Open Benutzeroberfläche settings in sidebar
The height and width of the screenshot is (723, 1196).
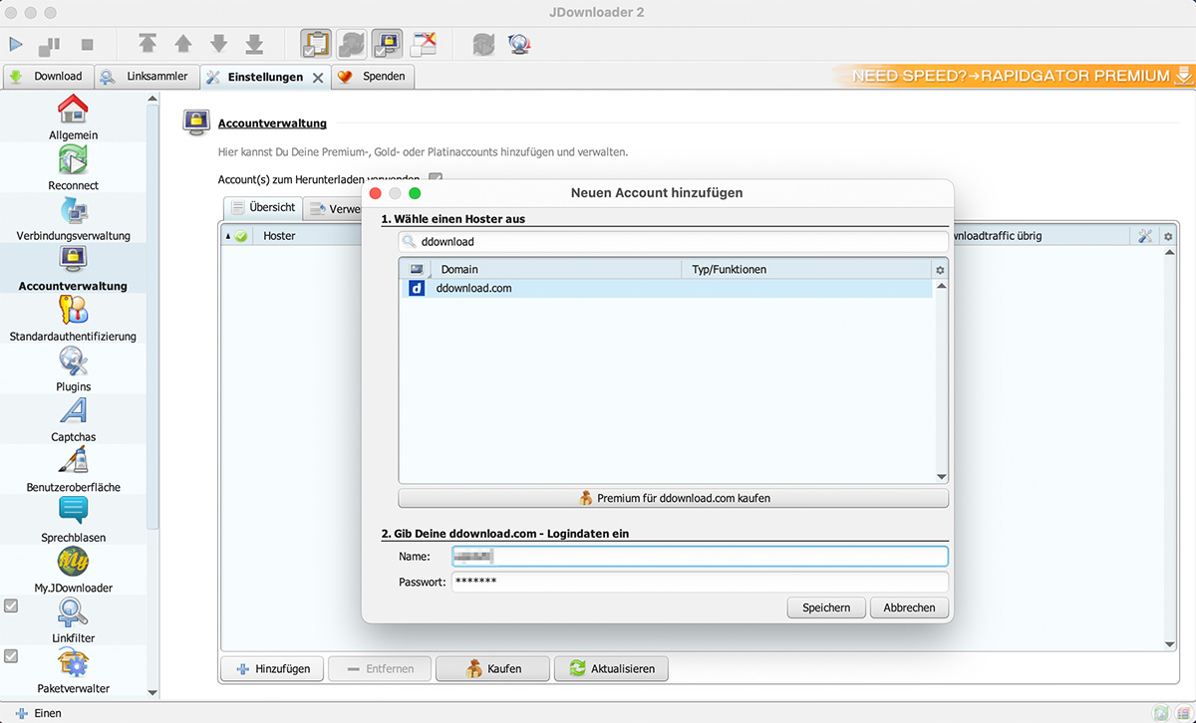click(74, 469)
